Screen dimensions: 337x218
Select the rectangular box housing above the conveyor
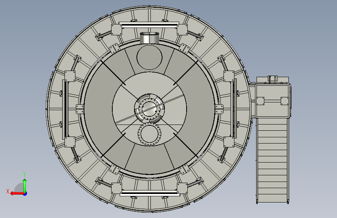pyautogui.click(x=273, y=100)
